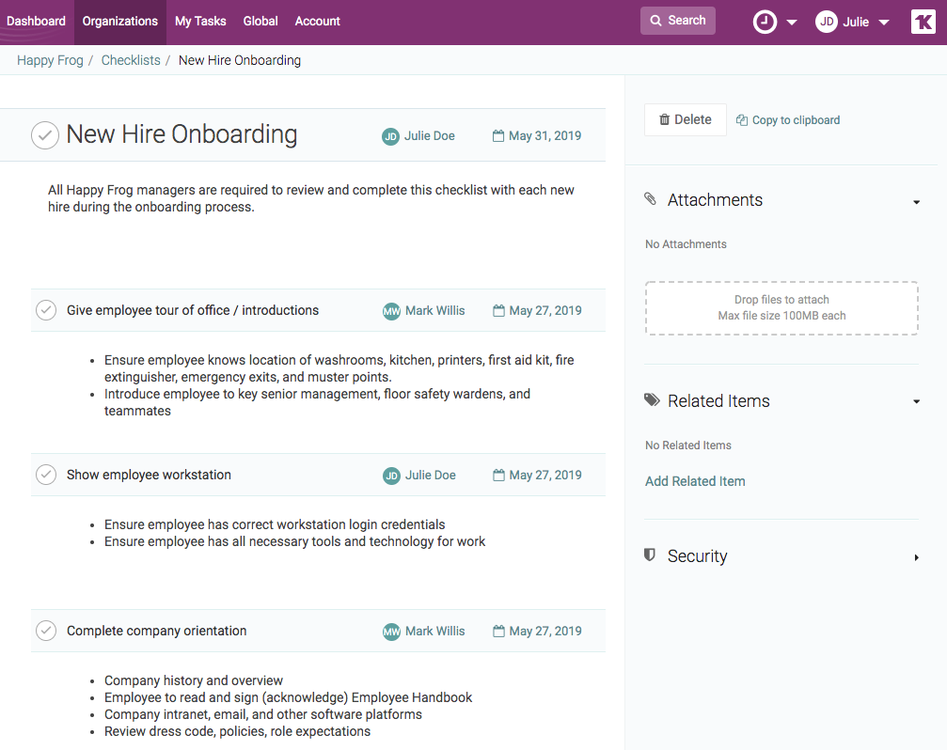
Task: Click calendar icon next to May 31, 2019
Action: 498,136
